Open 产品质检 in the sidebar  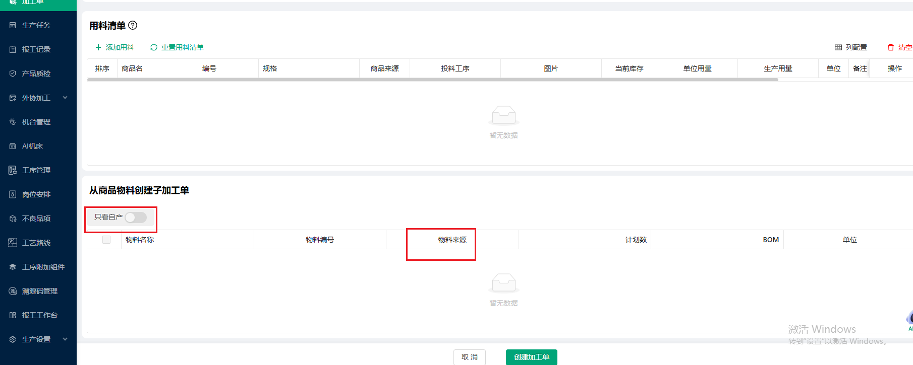point(36,74)
